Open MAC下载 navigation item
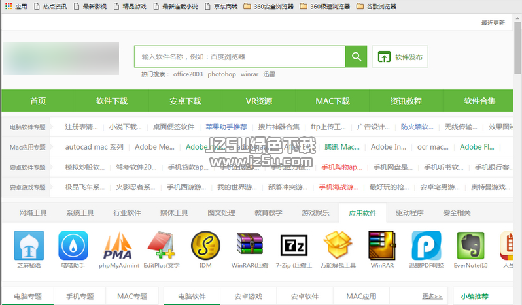Viewport: 522px width, 305px height. 332,101
